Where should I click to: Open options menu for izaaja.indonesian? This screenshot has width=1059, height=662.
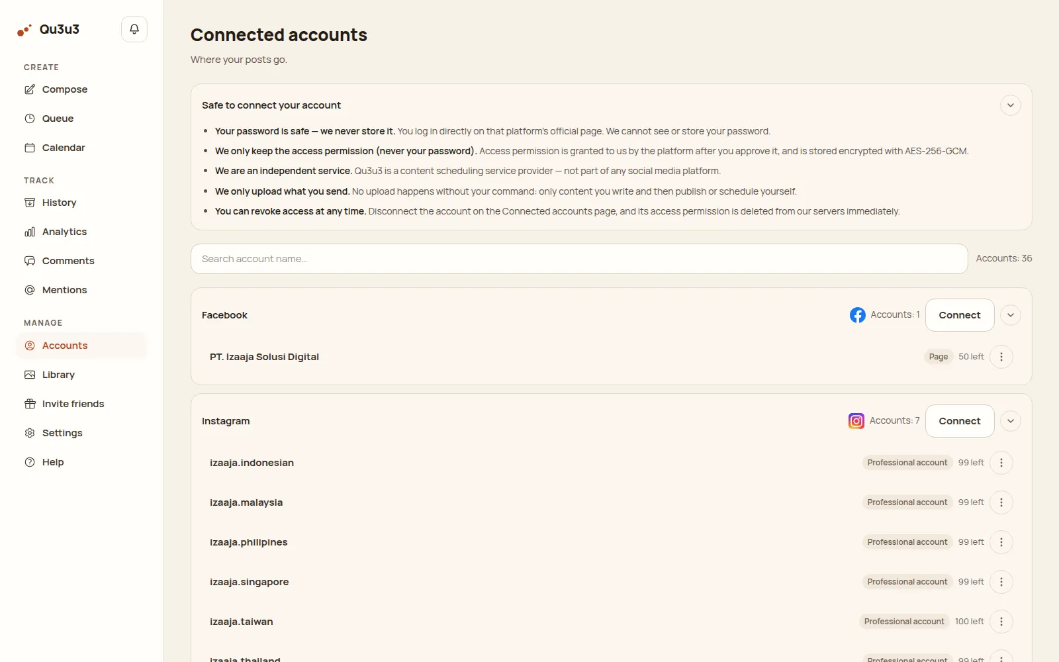coord(1001,463)
